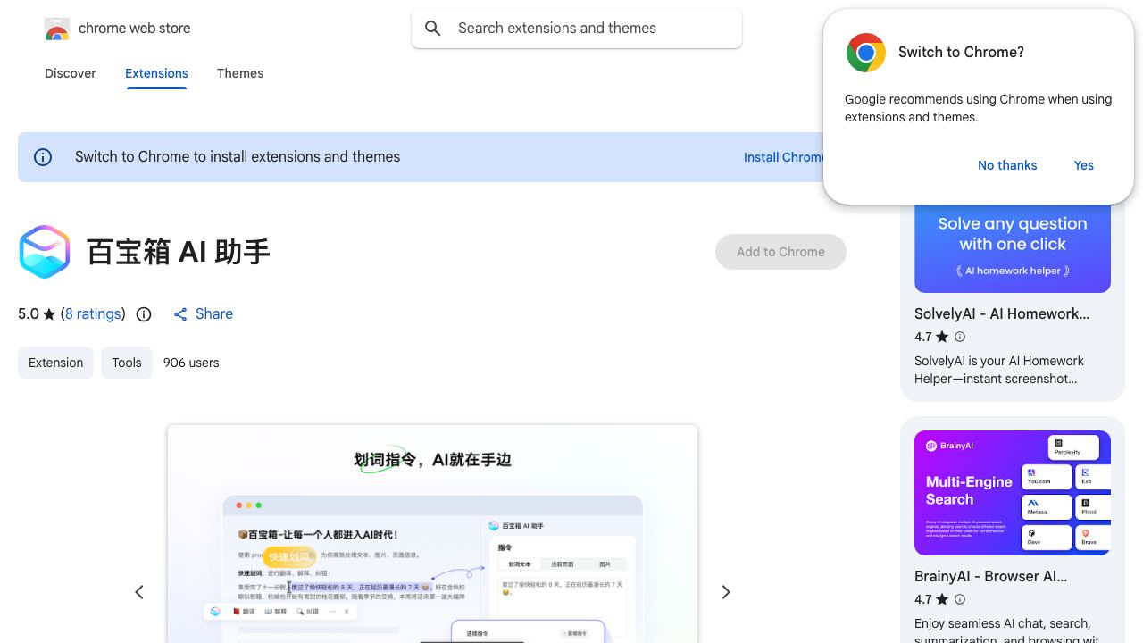Show the next screenshot with the right arrow

click(726, 592)
